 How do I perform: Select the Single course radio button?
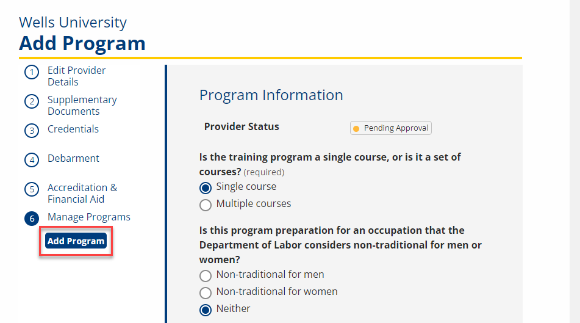pyautogui.click(x=206, y=187)
